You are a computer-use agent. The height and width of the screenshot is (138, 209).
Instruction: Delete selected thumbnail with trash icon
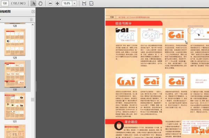(31, 19)
